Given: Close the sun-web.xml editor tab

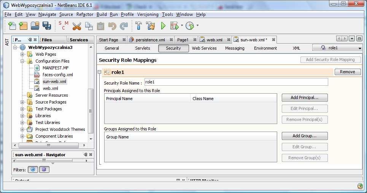Looking at the screenshot, I should tap(273, 40).
